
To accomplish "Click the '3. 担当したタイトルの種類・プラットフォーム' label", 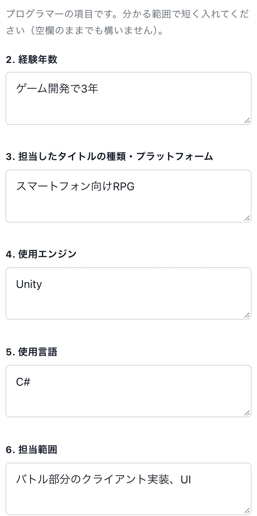I will pos(110,157).
